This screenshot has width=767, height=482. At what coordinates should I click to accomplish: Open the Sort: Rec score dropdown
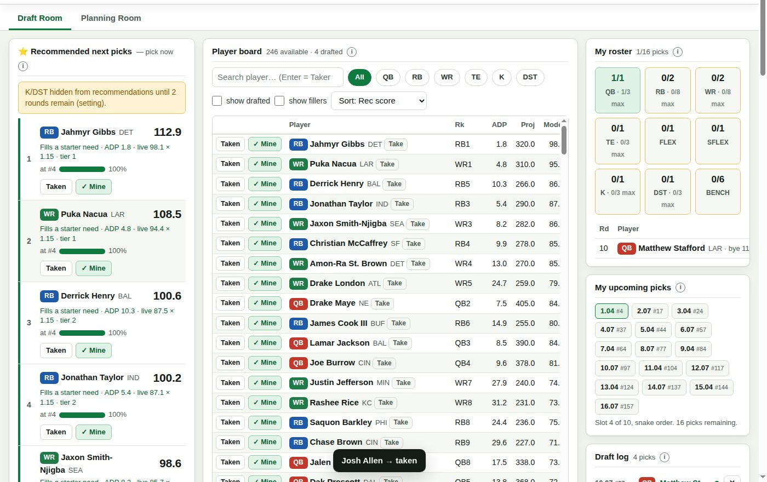[x=379, y=101]
